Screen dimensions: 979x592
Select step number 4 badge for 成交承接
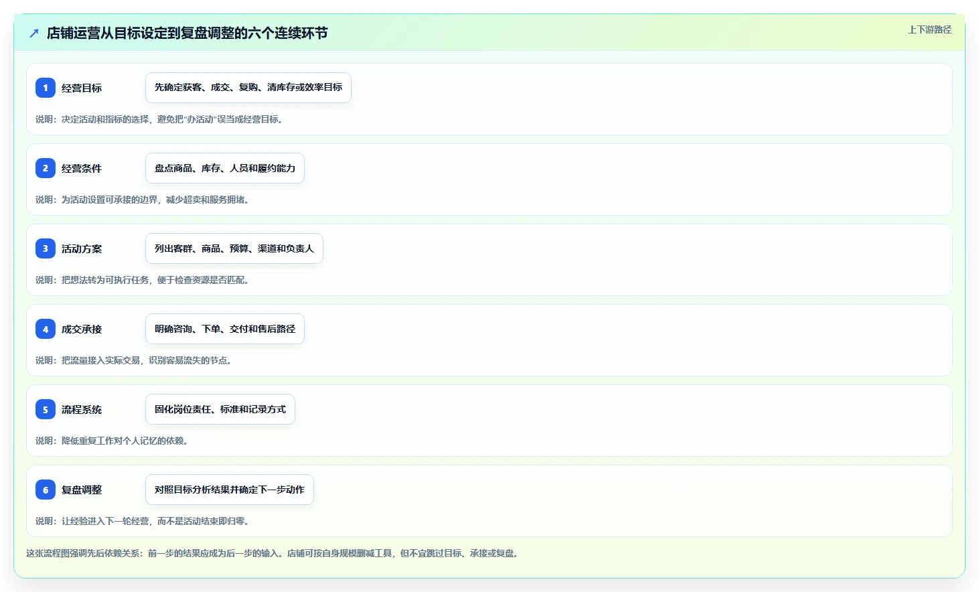46,329
